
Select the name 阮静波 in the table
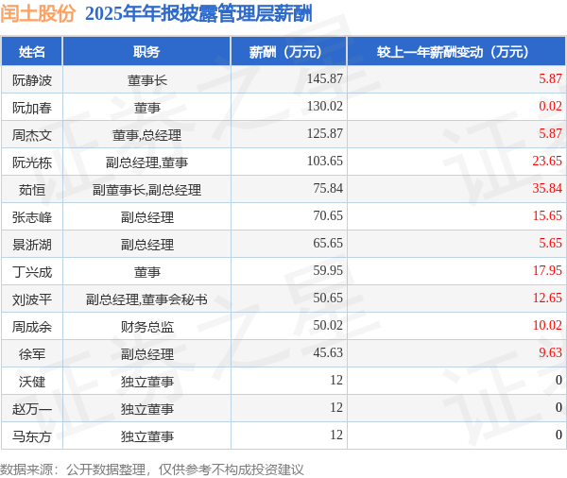pos(32,80)
